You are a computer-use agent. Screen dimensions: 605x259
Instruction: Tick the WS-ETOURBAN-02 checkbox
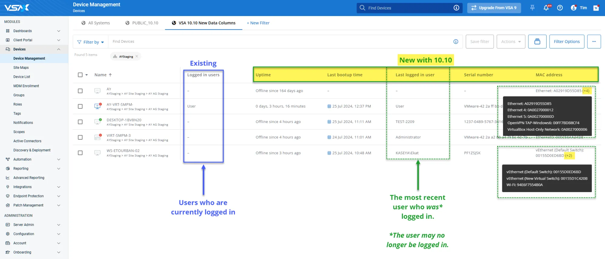tap(80, 153)
